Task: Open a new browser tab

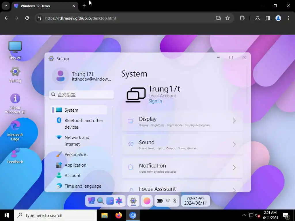Action: [x=84, y=6]
